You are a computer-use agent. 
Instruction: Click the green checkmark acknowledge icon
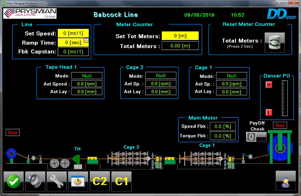(14, 181)
